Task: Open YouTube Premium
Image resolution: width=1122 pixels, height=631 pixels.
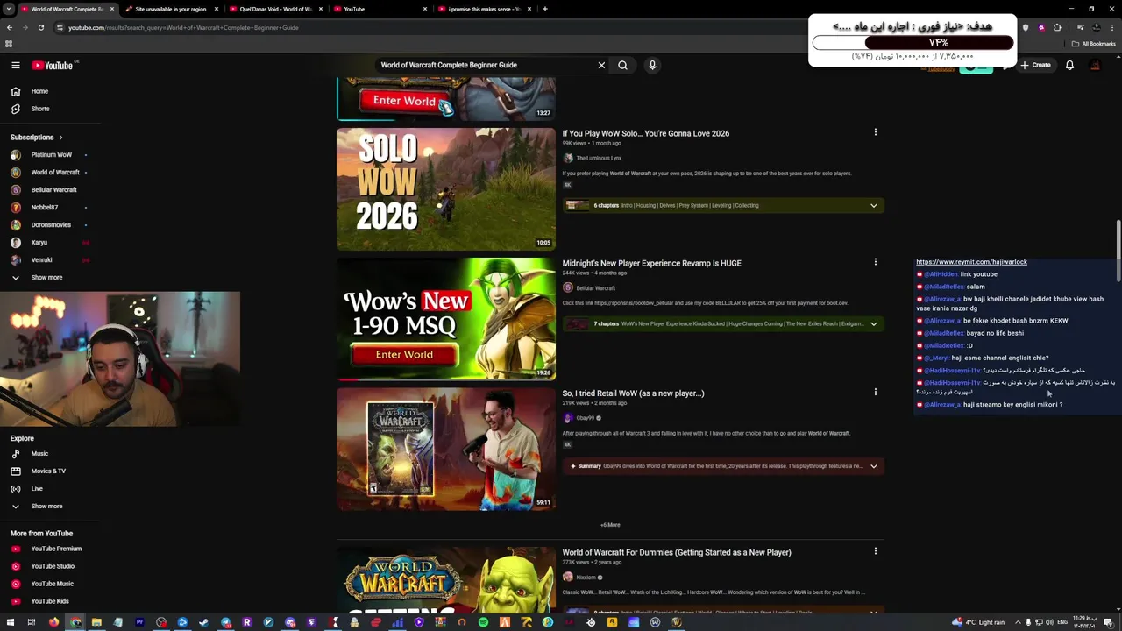Action: (x=56, y=549)
